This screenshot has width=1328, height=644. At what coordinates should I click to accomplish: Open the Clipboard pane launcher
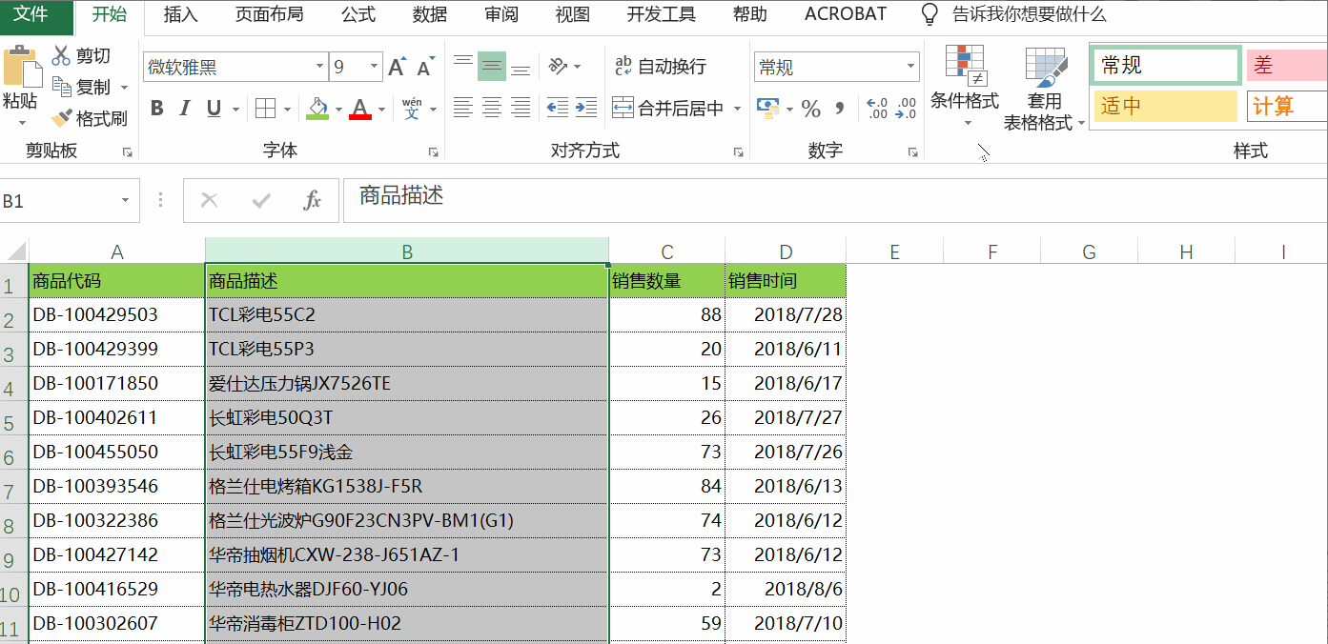coord(127,152)
